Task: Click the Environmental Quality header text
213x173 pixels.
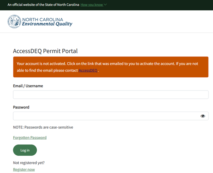Action: (47, 24)
